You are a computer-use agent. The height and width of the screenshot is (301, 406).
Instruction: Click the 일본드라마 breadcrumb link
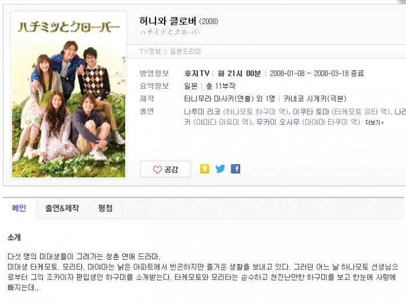[186, 52]
